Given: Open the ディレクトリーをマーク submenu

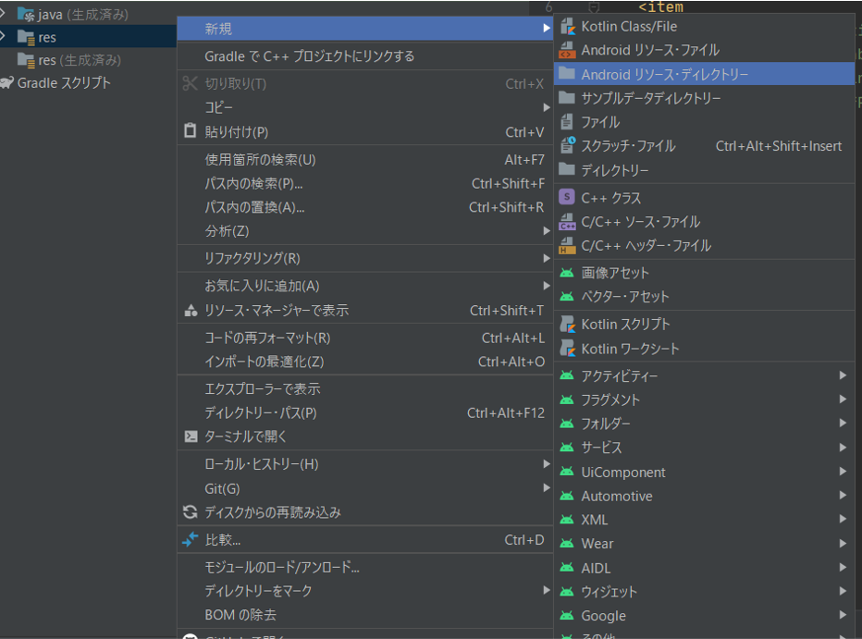Looking at the screenshot, I should pyautogui.click(x=365, y=591).
